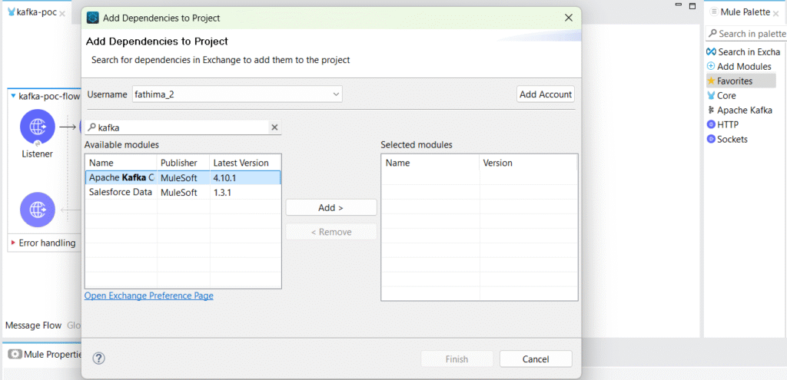Click the Cancel button
The width and height of the screenshot is (787, 380).
(x=536, y=359)
